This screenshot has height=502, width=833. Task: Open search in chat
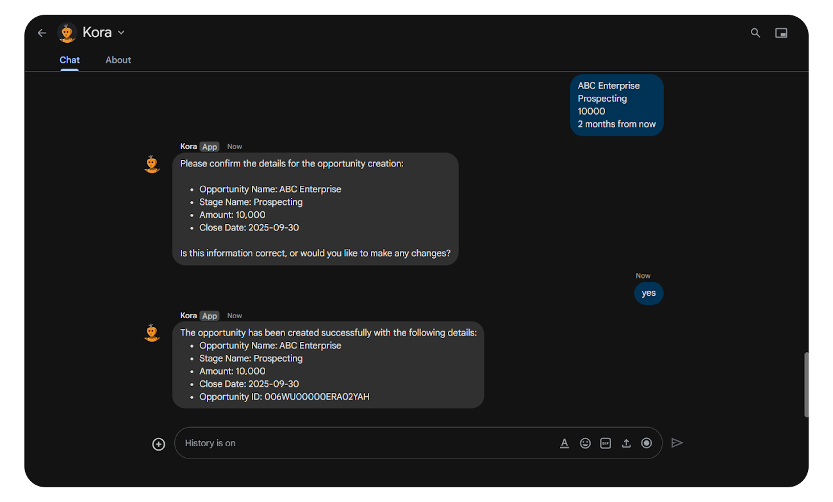pos(755,33)
